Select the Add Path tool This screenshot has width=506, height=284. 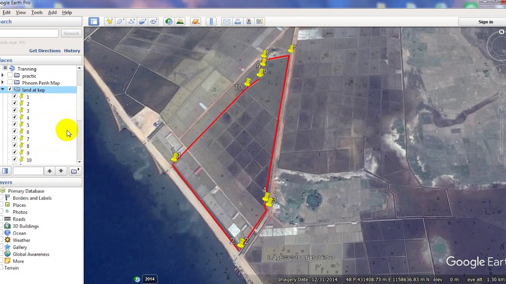click(x=132, y=22)
